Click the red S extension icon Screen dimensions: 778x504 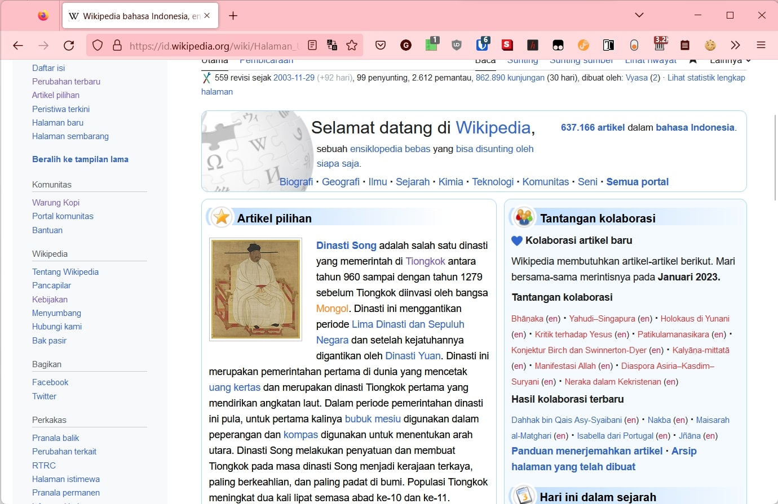[x=507, y=45]
